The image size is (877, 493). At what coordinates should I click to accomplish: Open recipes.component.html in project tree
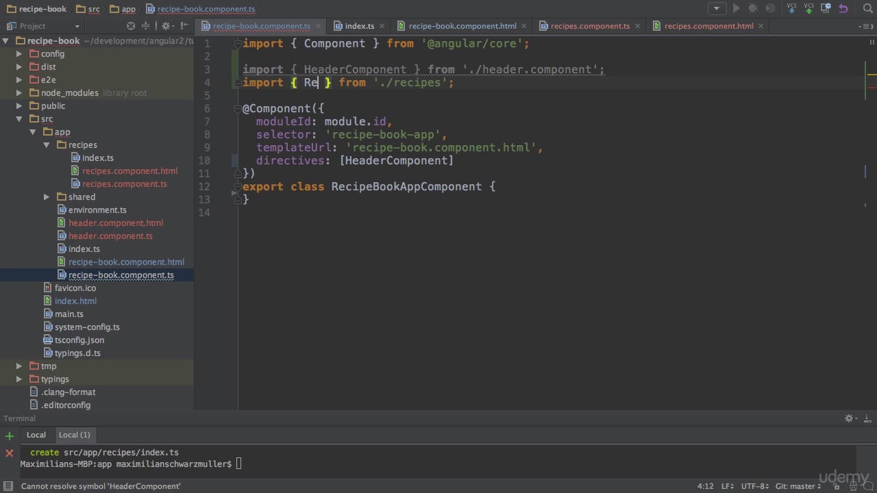point(129,171)
